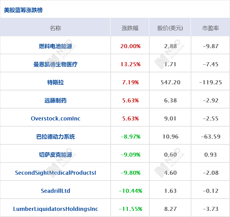The width and height of the screenshot is (230, 217).
Task: Select the 13.25% change value
Action: [x=130, y=64]
